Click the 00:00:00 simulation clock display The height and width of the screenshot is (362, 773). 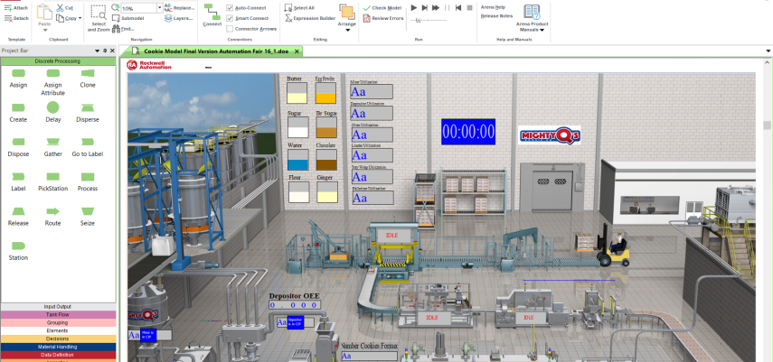point(468,132)
